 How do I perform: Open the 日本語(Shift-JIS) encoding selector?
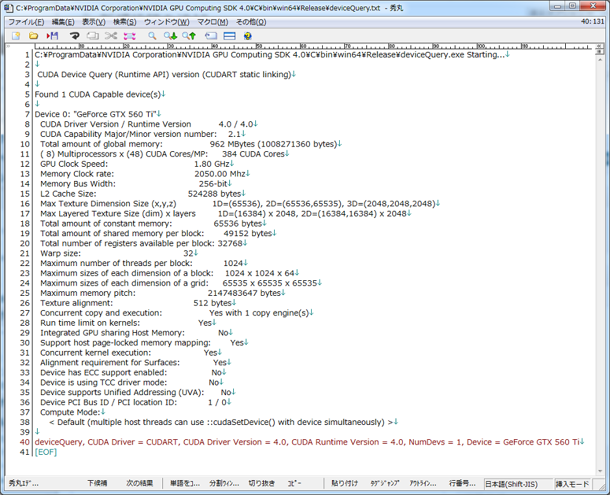tap(517, 484)
